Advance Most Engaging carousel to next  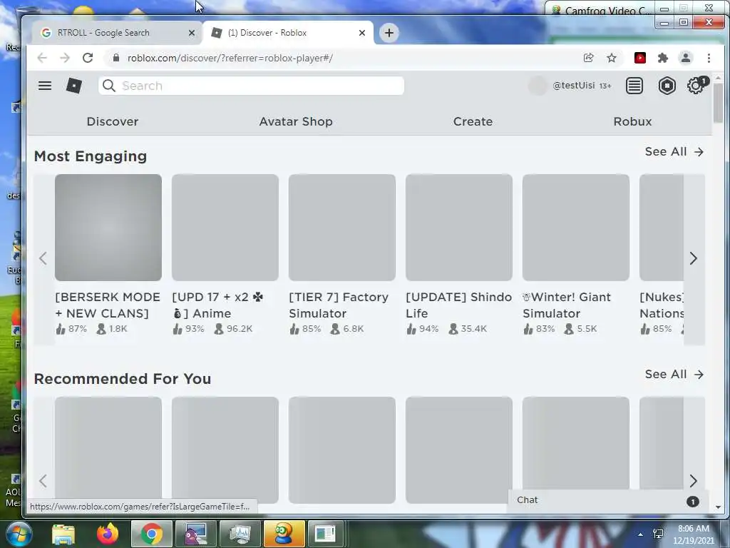point(693,258)
